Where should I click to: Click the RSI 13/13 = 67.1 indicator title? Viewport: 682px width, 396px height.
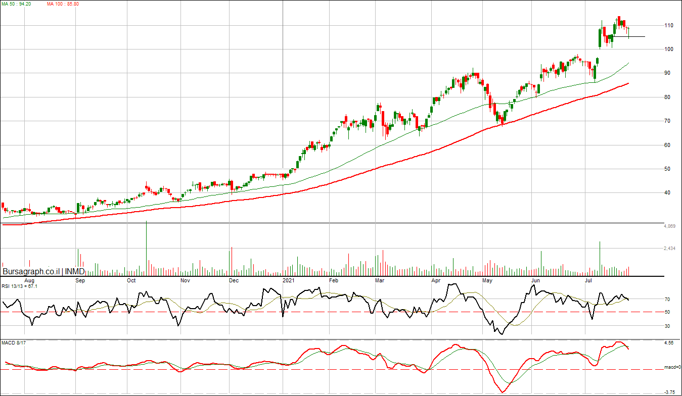tap(20, 286)
